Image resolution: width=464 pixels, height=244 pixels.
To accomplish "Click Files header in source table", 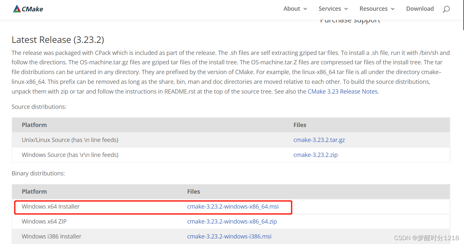I will [x=300, y=125].
